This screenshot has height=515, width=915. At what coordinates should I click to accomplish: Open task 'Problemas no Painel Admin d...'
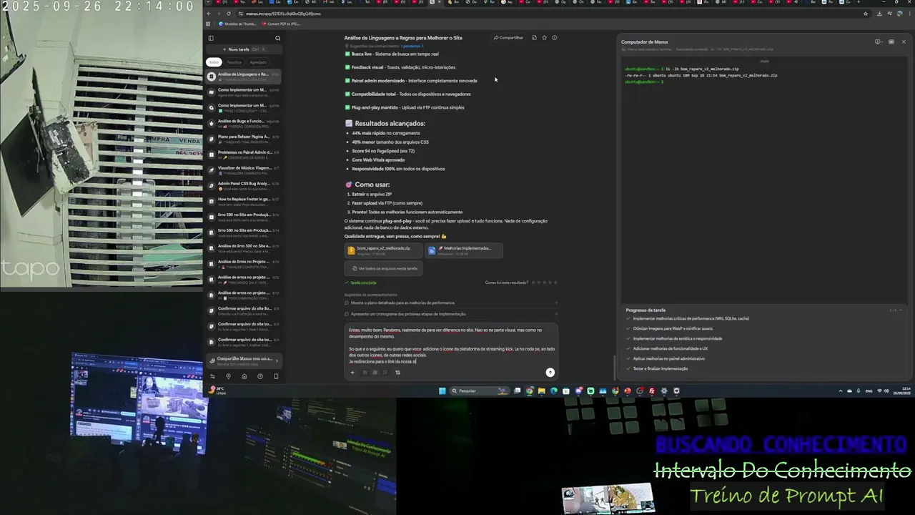click(x=243, y=154)
